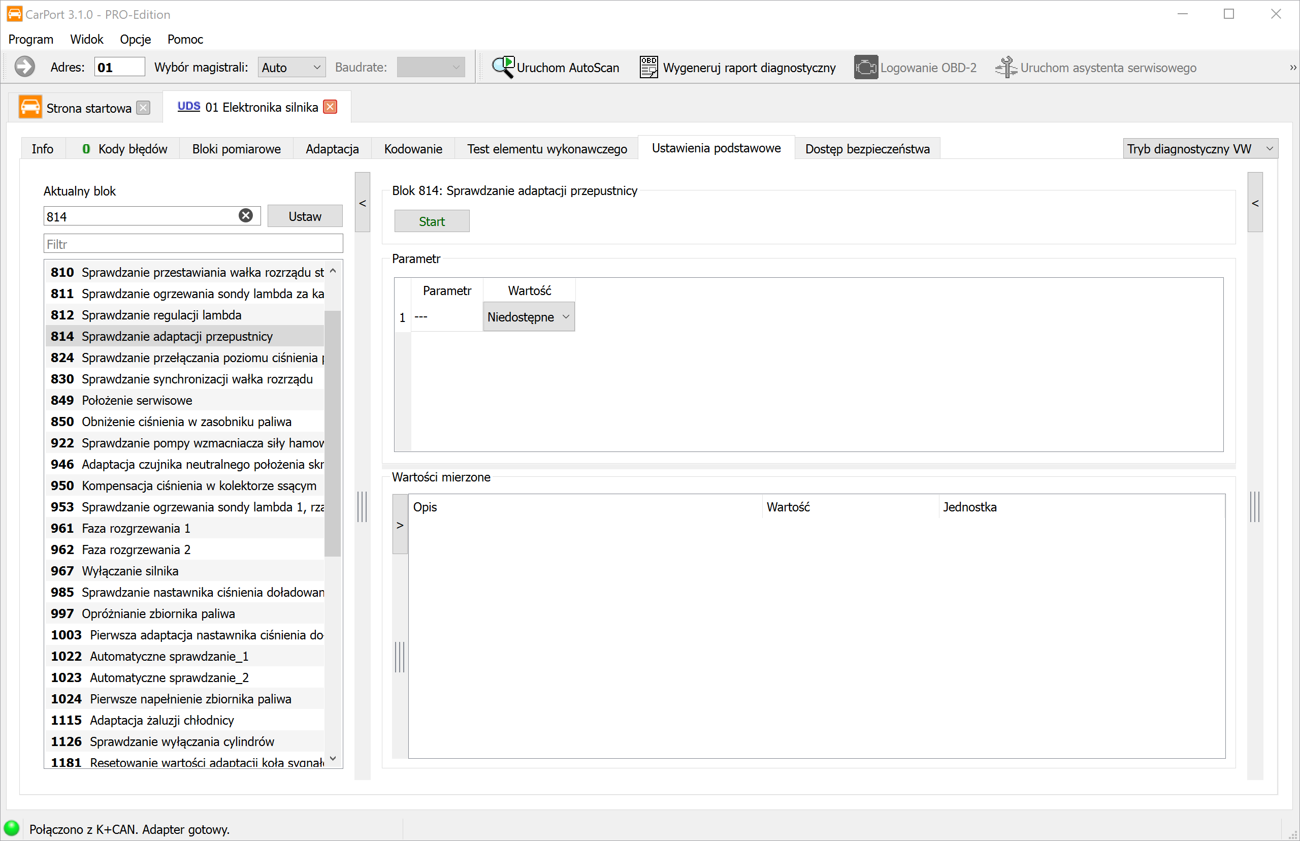Expand the Wartości mierzone side panel arrow

[400, 525]
